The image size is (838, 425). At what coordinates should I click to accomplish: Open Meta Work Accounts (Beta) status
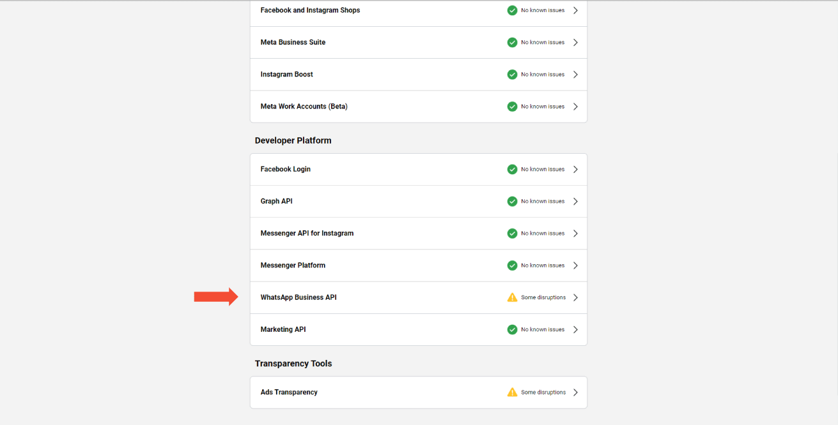coord(419,107)
